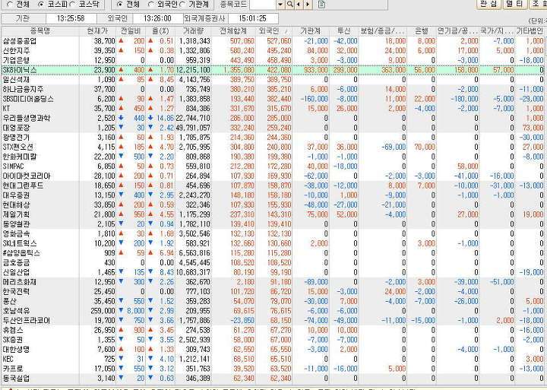Sort by 외국인 column header
The image size is (547, 390).
[x=273, y=30]
